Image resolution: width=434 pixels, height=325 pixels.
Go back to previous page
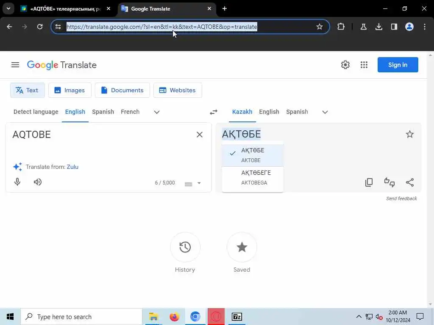tap(9, 27)
